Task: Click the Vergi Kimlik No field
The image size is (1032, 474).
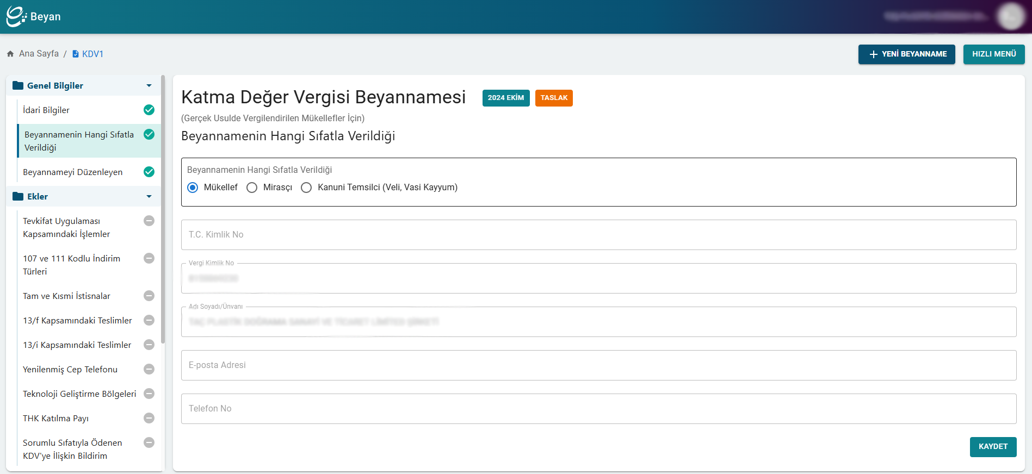Action: 598,278
